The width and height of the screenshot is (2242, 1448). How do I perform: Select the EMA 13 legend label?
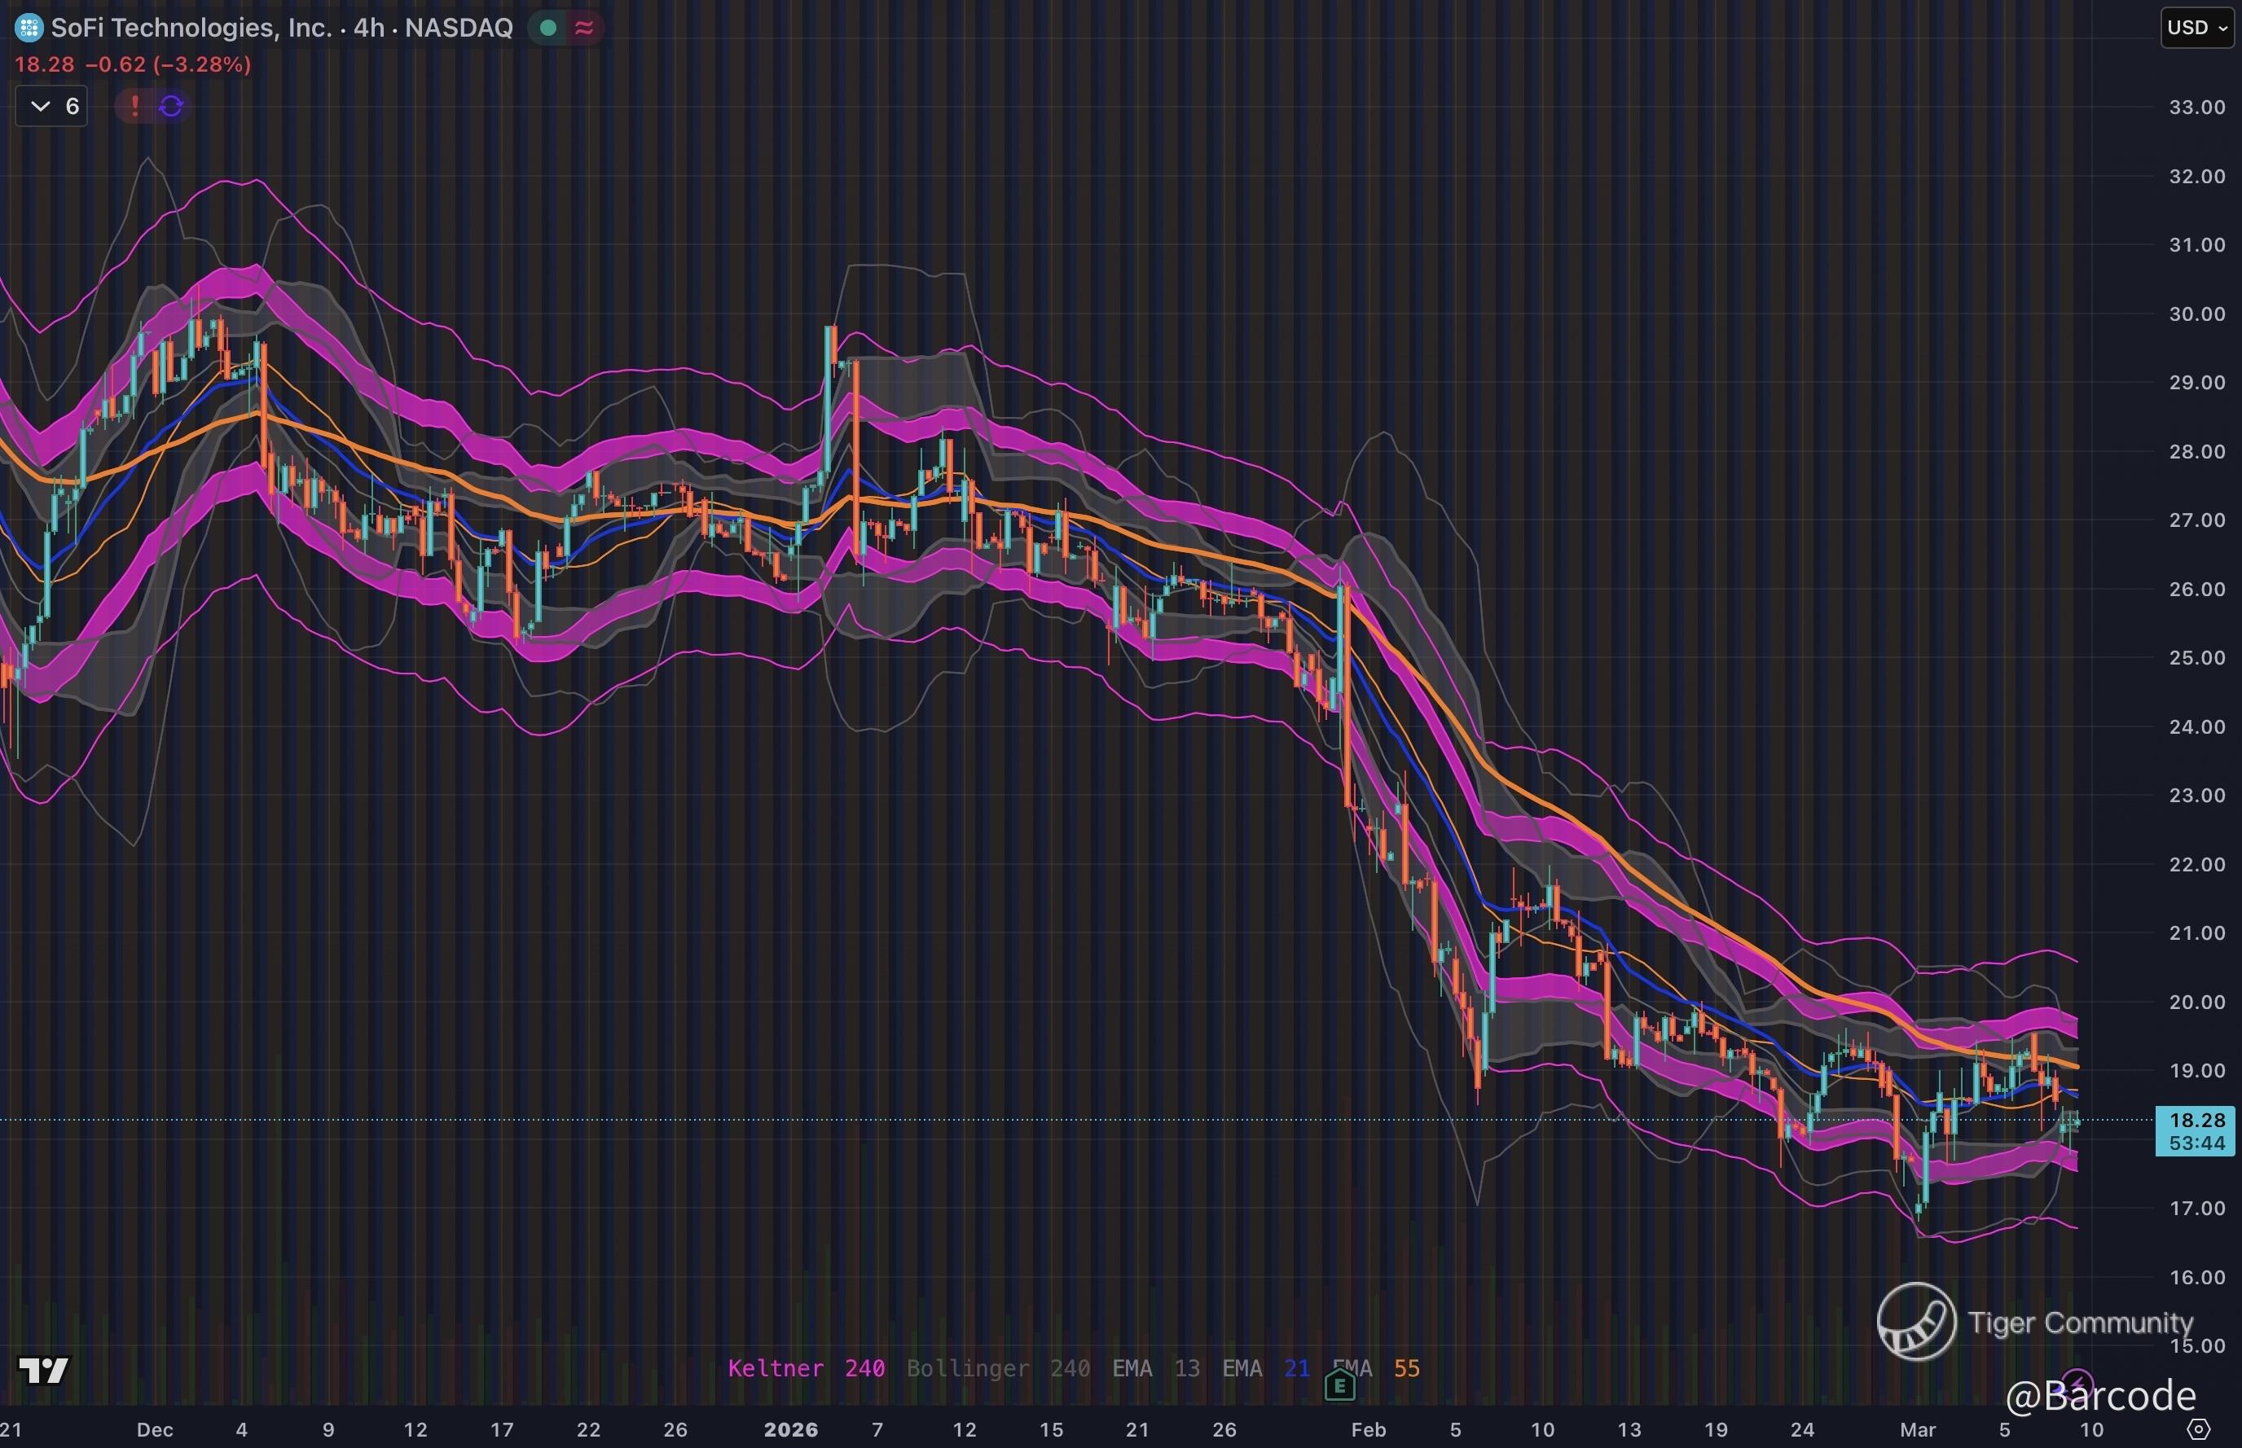[x=1156, y=1368]
